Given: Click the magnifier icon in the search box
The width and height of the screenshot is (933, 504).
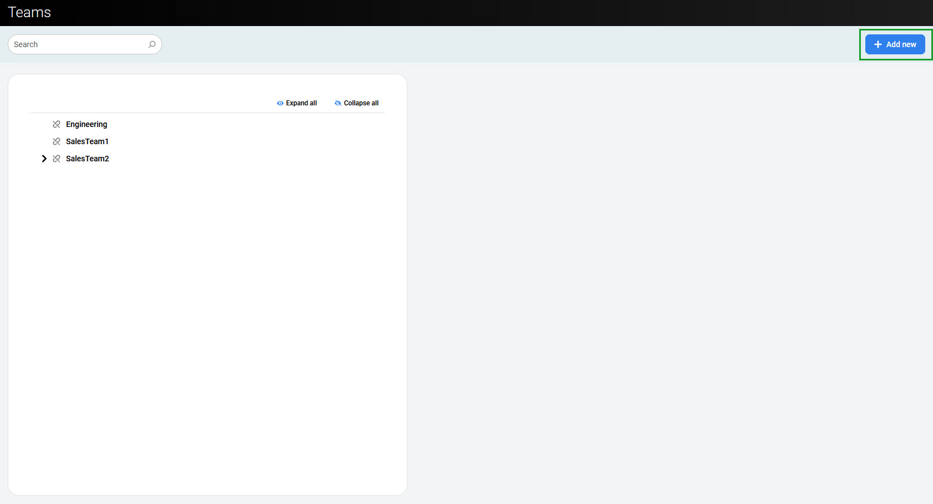Looking at the screenshot, I should (x=152, y=44).
